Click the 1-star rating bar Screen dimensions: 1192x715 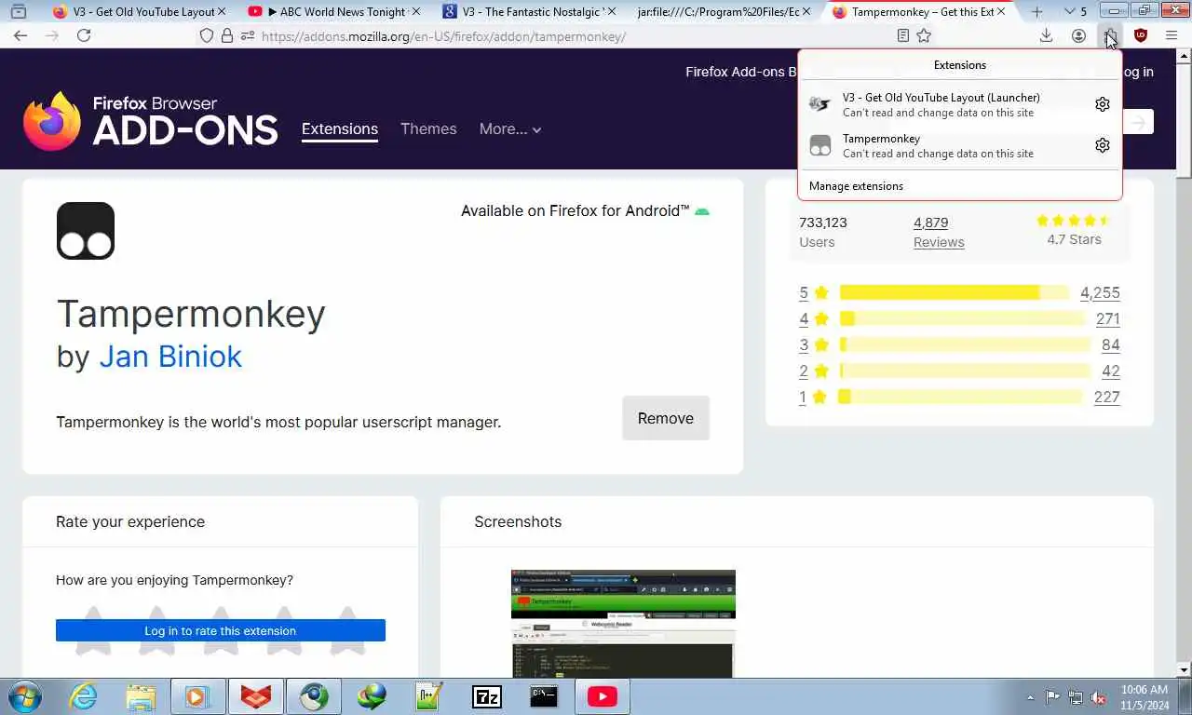pos(961,397)
